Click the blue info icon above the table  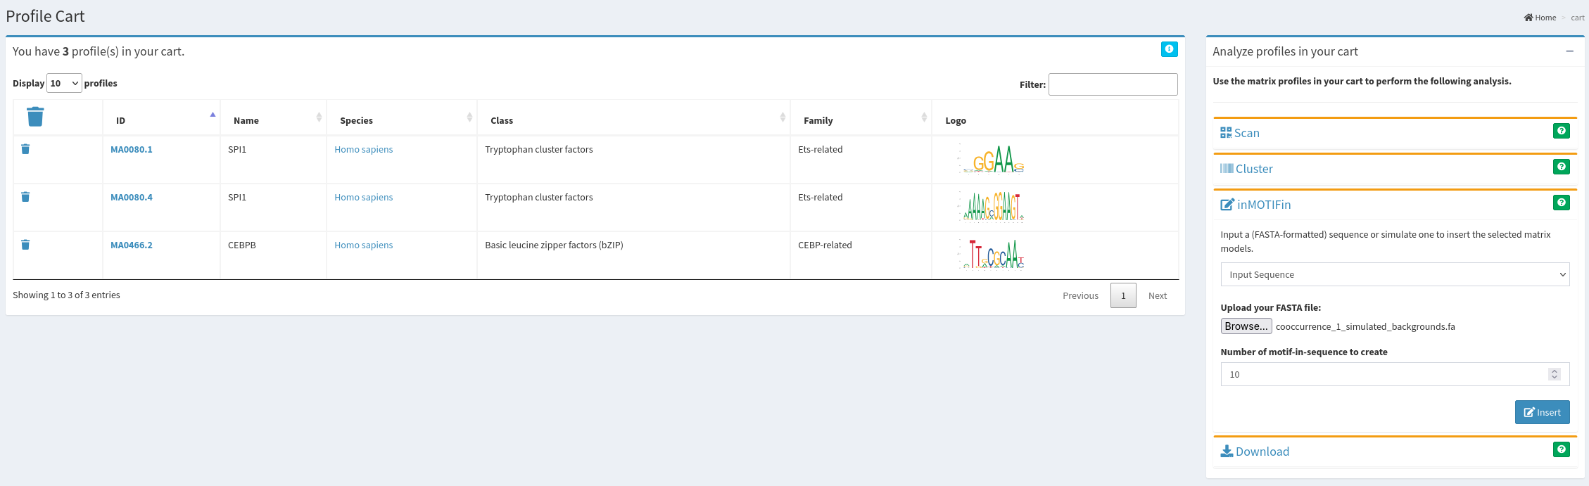[x=1169, y=49]
